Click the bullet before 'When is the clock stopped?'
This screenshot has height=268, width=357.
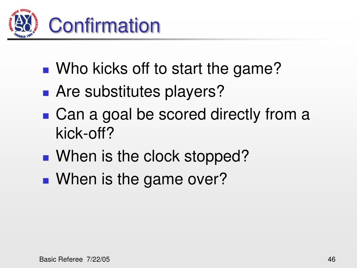(x=46, y=158)
